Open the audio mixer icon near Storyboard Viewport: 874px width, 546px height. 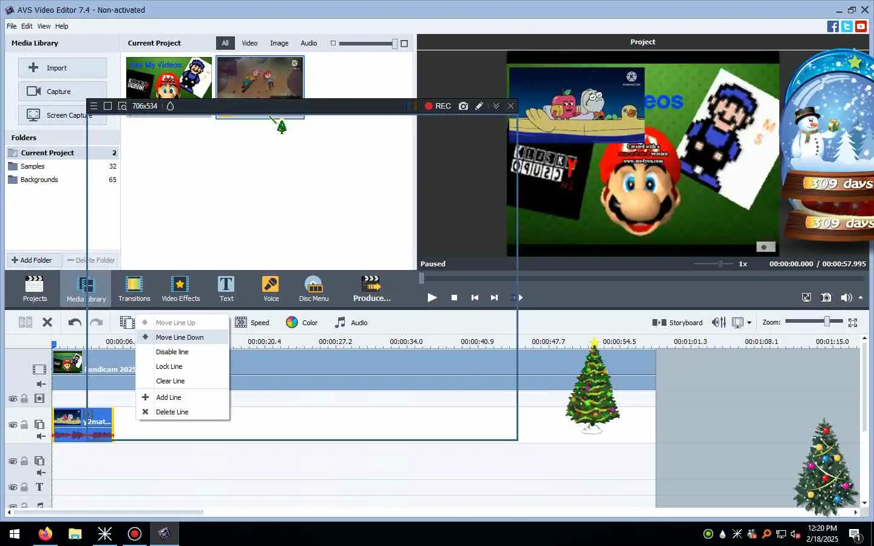click(x=719, y=323)
